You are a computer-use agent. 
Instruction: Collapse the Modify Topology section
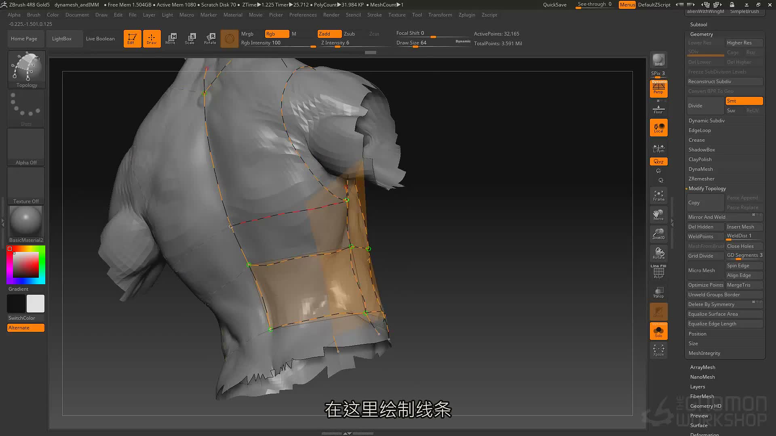(725, 189)
